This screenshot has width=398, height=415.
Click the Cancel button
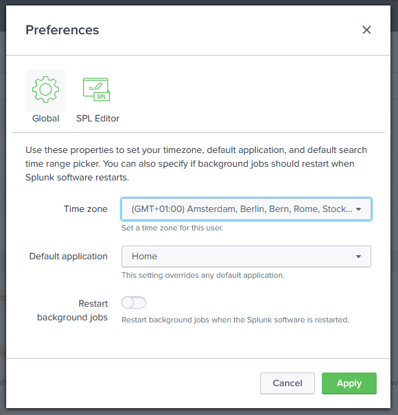point(288,383)
